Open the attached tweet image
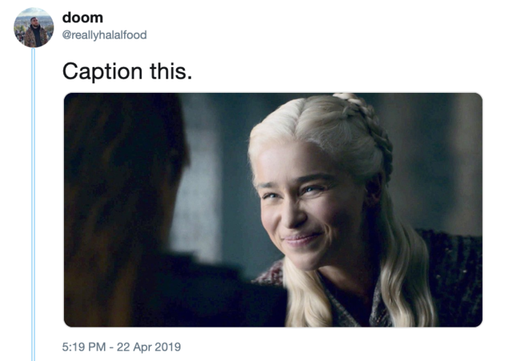This screenshot has height=361, width=505. click(x=273, y=209)
